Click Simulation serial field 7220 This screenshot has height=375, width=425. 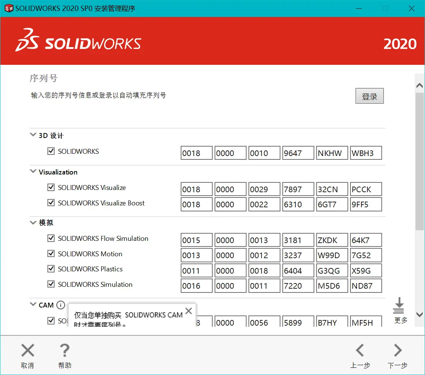(x=298, y=286)
